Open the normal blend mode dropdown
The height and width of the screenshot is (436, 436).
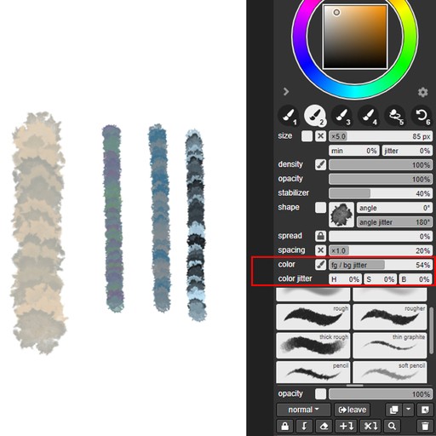[303, 410]
